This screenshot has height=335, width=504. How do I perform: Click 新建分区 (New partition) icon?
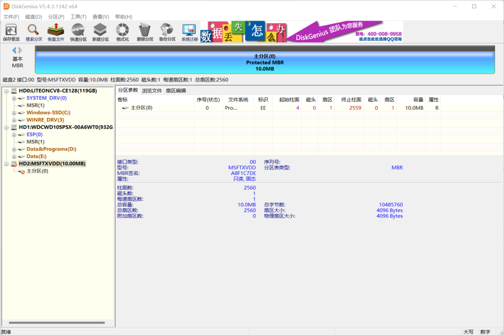coord(100,32)
